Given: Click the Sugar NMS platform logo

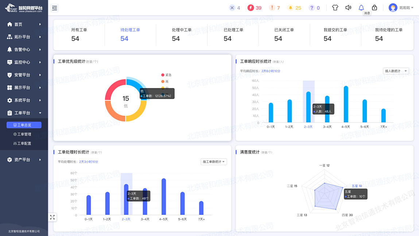Looking at the screenshot, I should (x=23, y=8).
